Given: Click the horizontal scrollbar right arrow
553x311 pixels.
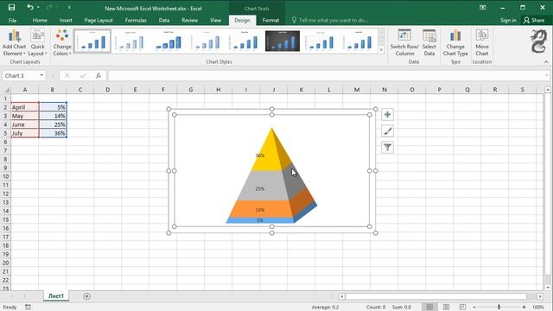Looking at the screenshot, I should click(540, 296).
